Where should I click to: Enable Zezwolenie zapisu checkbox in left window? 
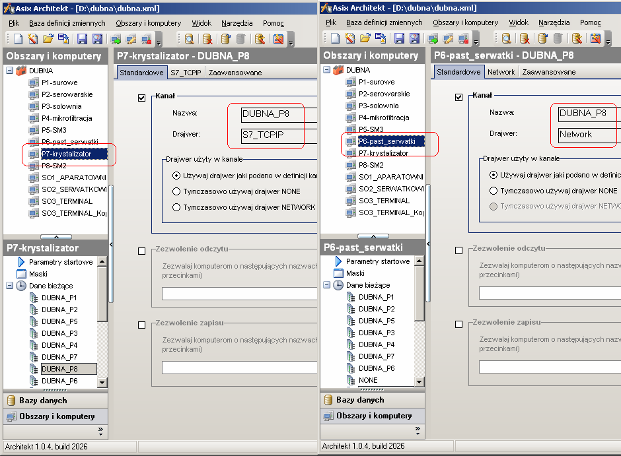point(142,325)
